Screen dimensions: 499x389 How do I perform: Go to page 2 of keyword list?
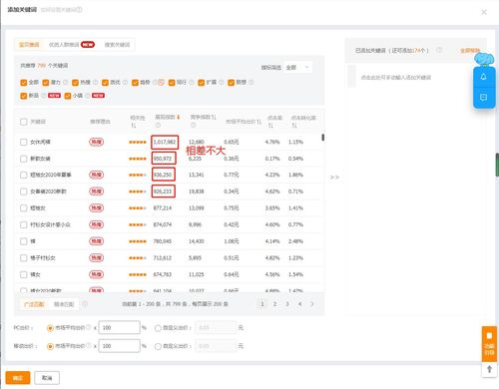tap(274, 304)
